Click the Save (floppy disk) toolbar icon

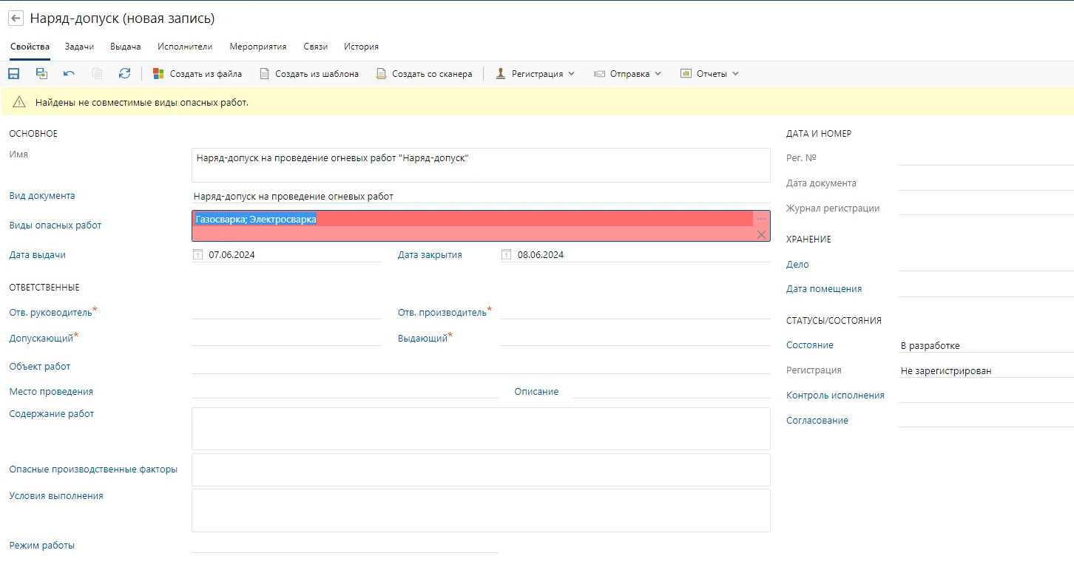click(13, 74)
